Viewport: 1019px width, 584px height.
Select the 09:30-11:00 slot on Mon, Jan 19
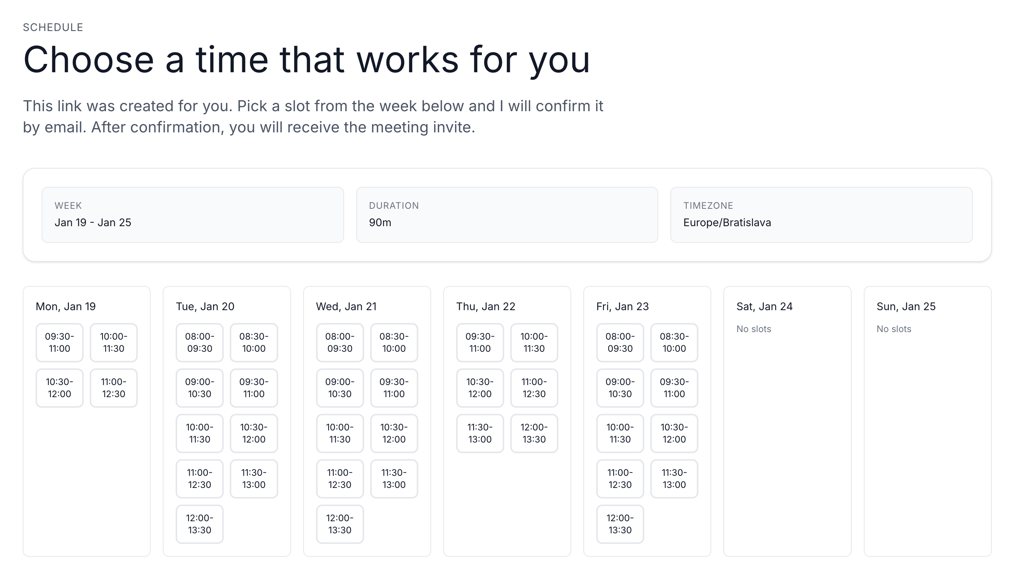coord(59,342)
